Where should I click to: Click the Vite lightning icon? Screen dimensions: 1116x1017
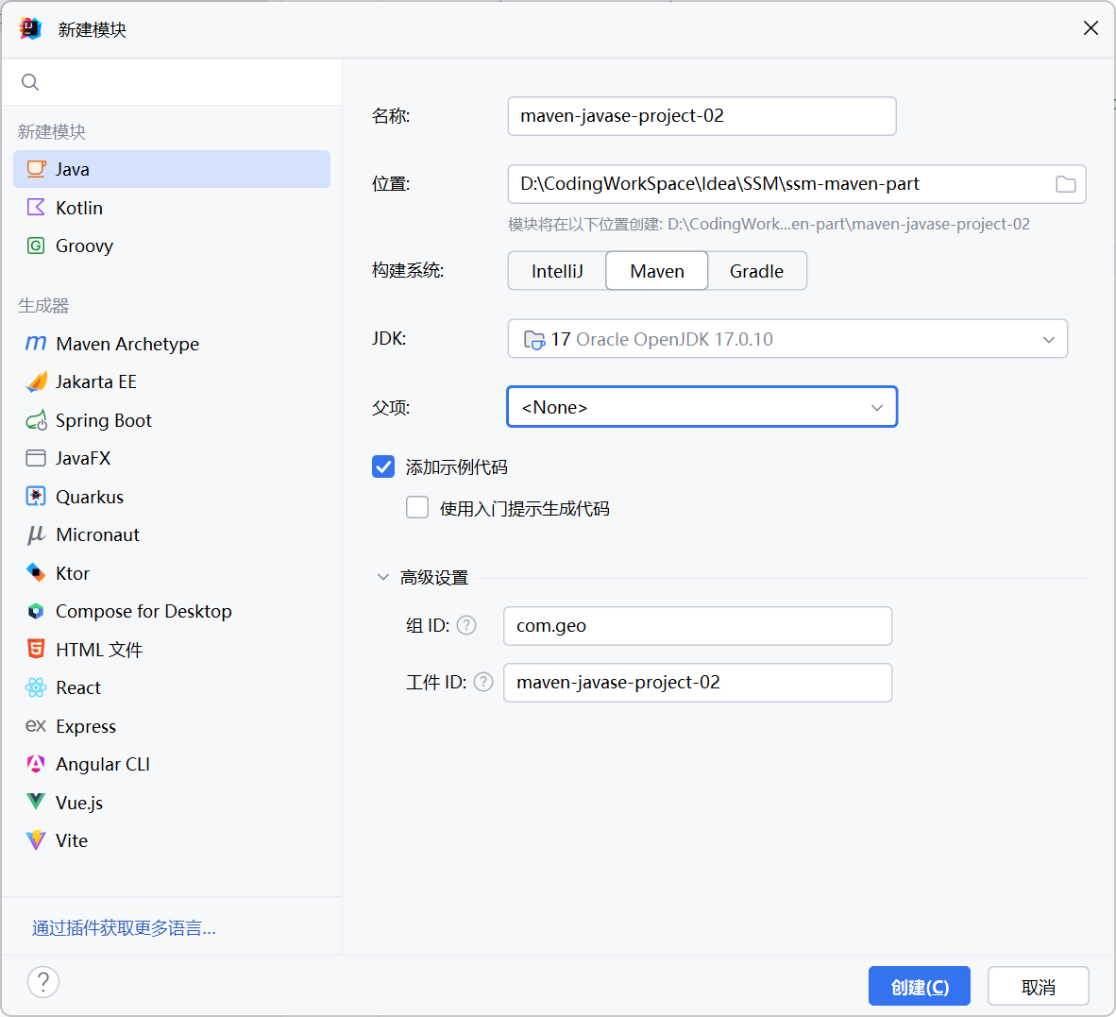pyautogui.click(x=36, y=840)
